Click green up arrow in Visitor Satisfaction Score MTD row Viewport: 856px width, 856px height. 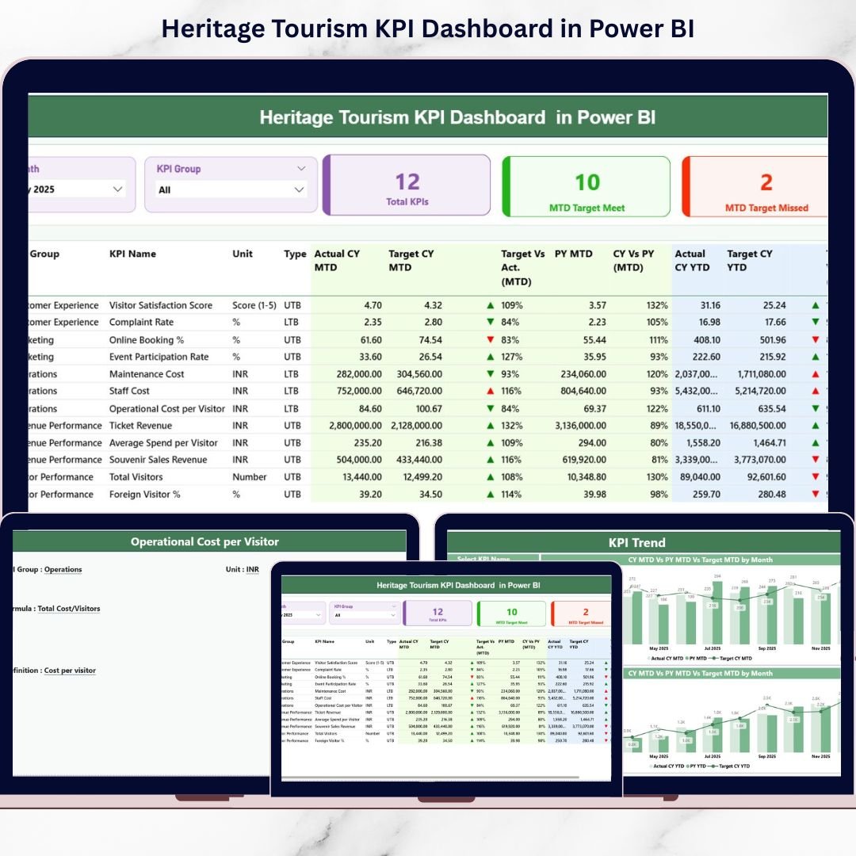[x=491, y=305]
